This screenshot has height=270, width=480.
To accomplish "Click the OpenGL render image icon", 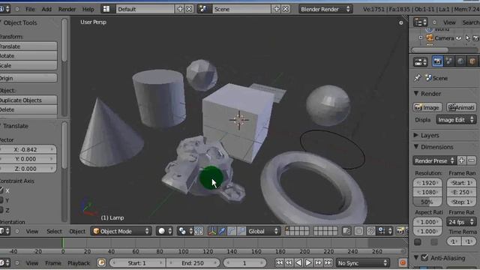I will point(400,231).
